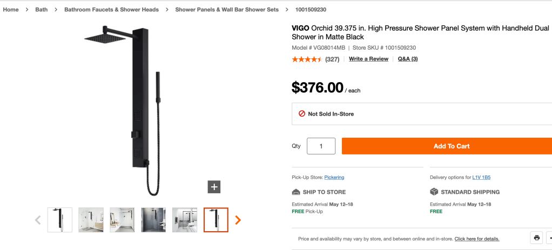
Task: Click the Ship to Store icon
Action: click(295, 192)
